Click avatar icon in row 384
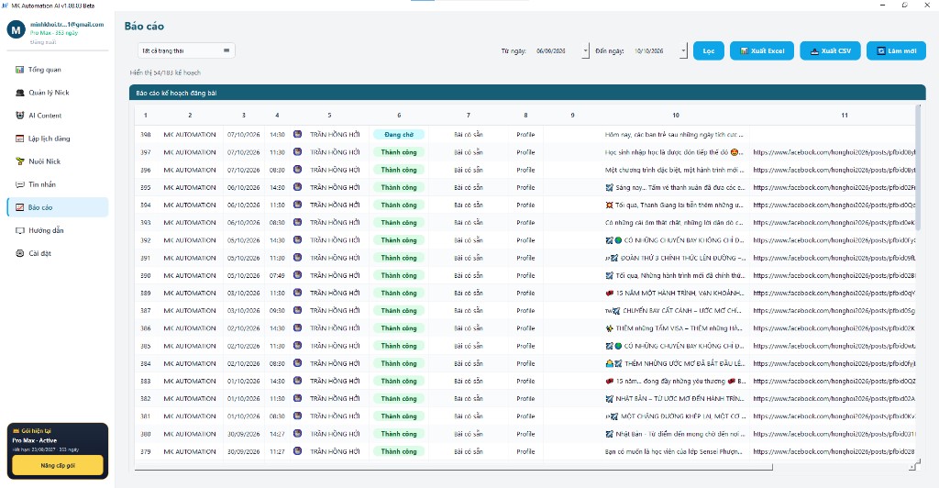 pos(298,363)
